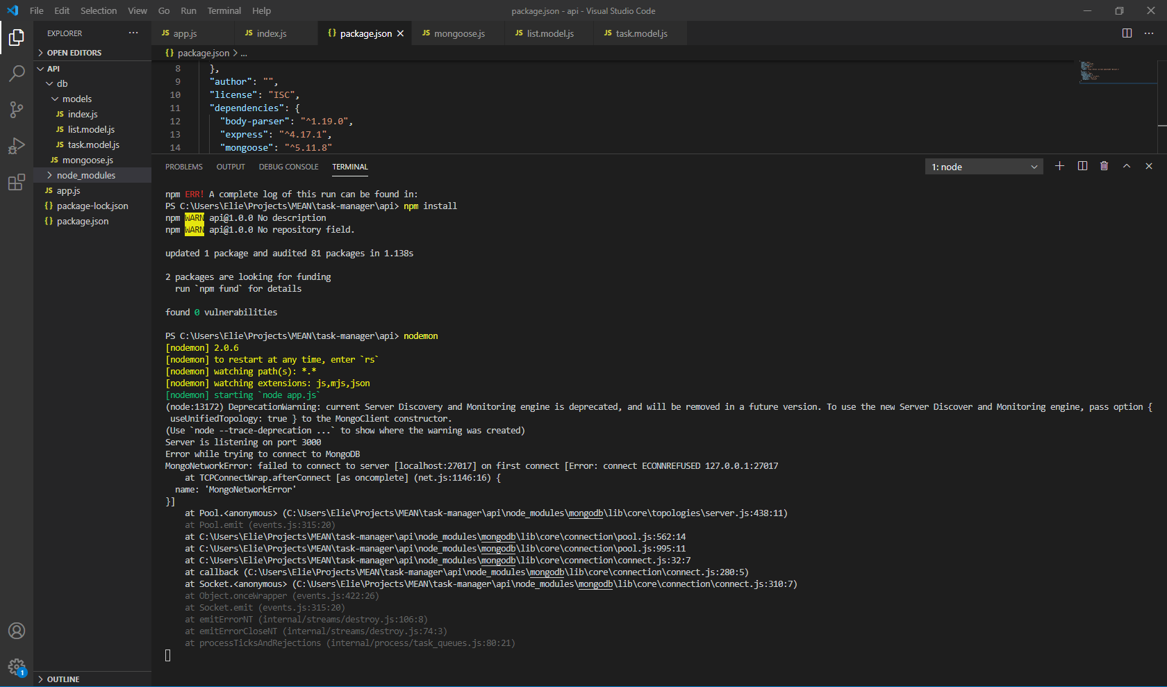Close the package.json editor tab
Image resolution: width=1167 pixels, height=687 pixels.
pos(400,33)
